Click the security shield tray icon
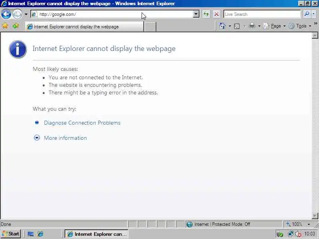 click(x=280, y=234)
